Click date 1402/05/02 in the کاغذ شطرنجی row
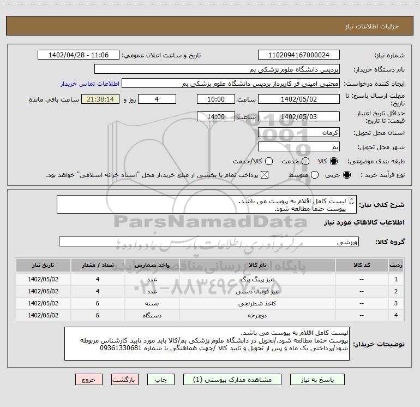Image resolution: width=420 pixels, height=407 pixels. tap(43, 303)
